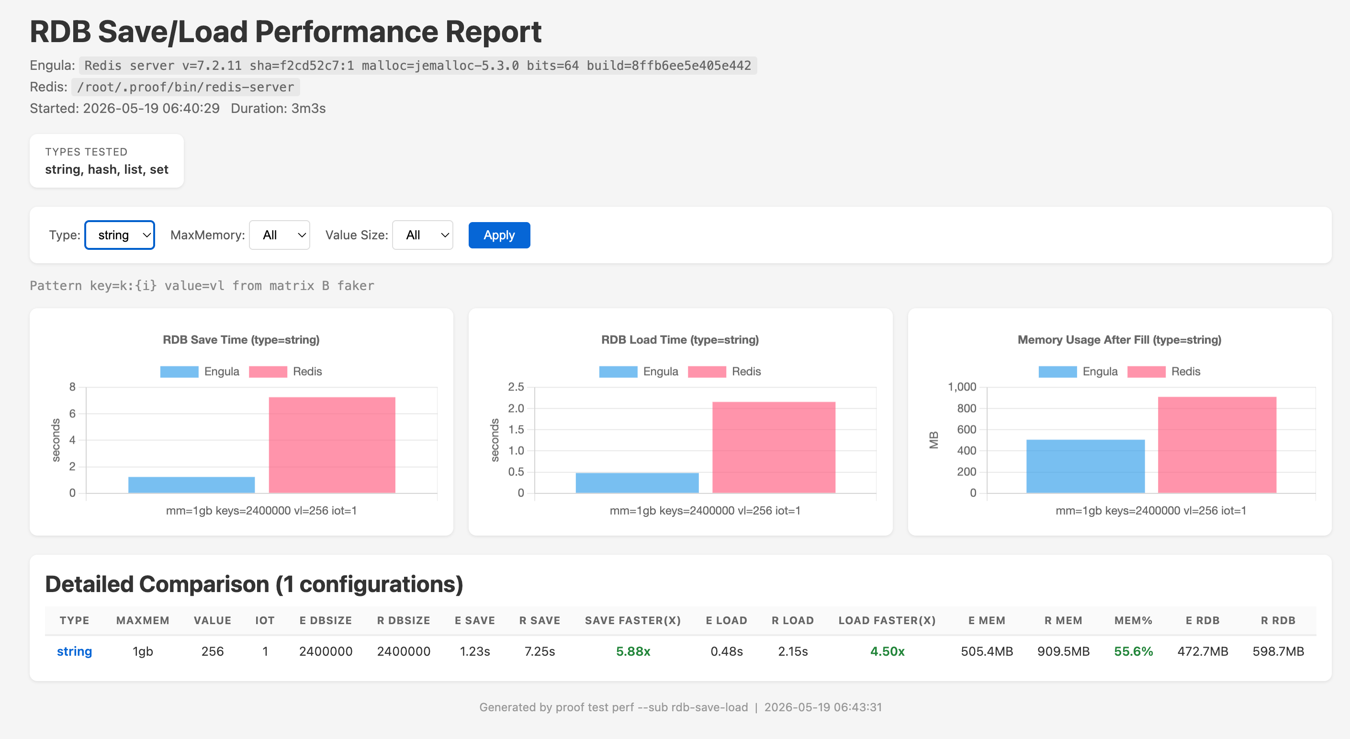
Task: Click the R MEM column header
Action: point(1063,621)
